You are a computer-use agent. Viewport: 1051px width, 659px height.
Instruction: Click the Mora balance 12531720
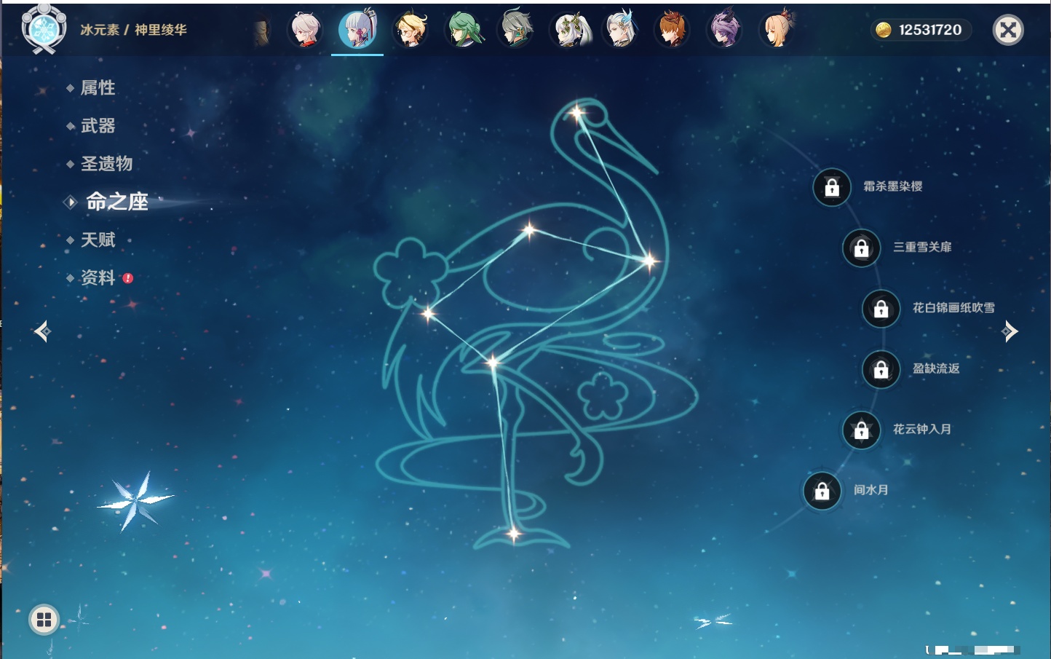click(x=930, y=30)
